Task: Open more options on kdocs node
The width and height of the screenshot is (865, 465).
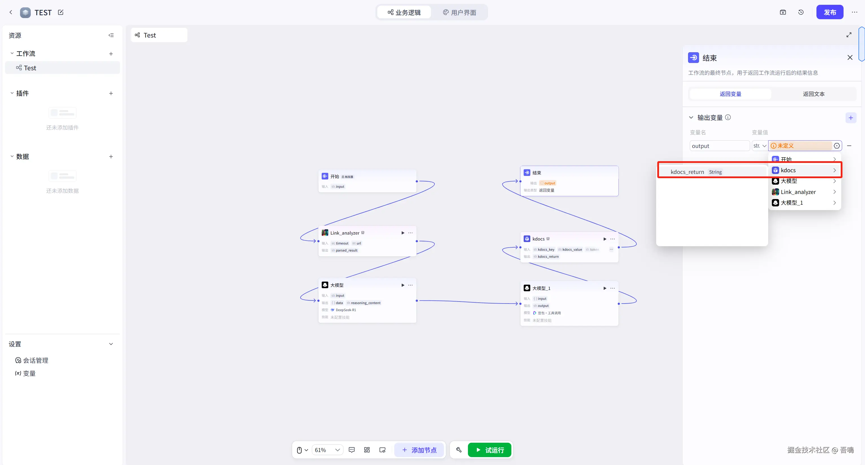Action: [612, 239]
